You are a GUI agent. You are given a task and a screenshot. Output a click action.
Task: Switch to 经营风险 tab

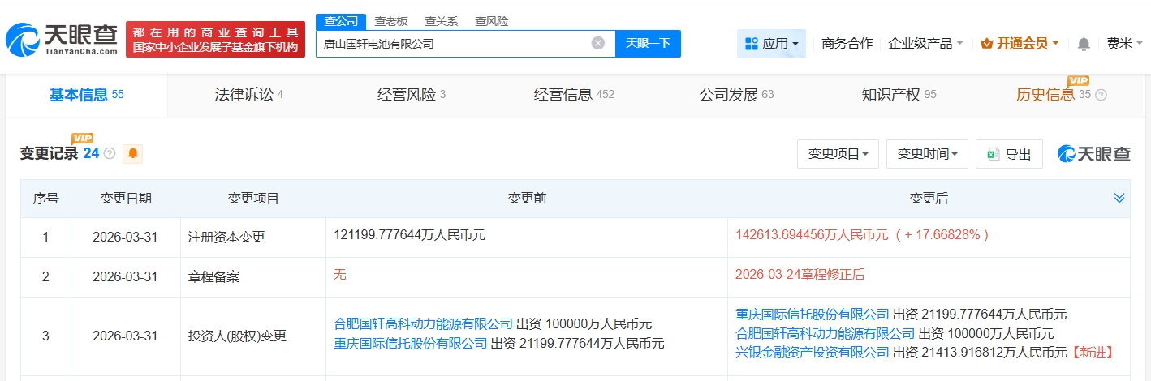coord(411,95)
